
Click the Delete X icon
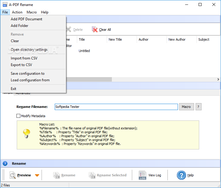pyautogui.click(x=68, y=29)
